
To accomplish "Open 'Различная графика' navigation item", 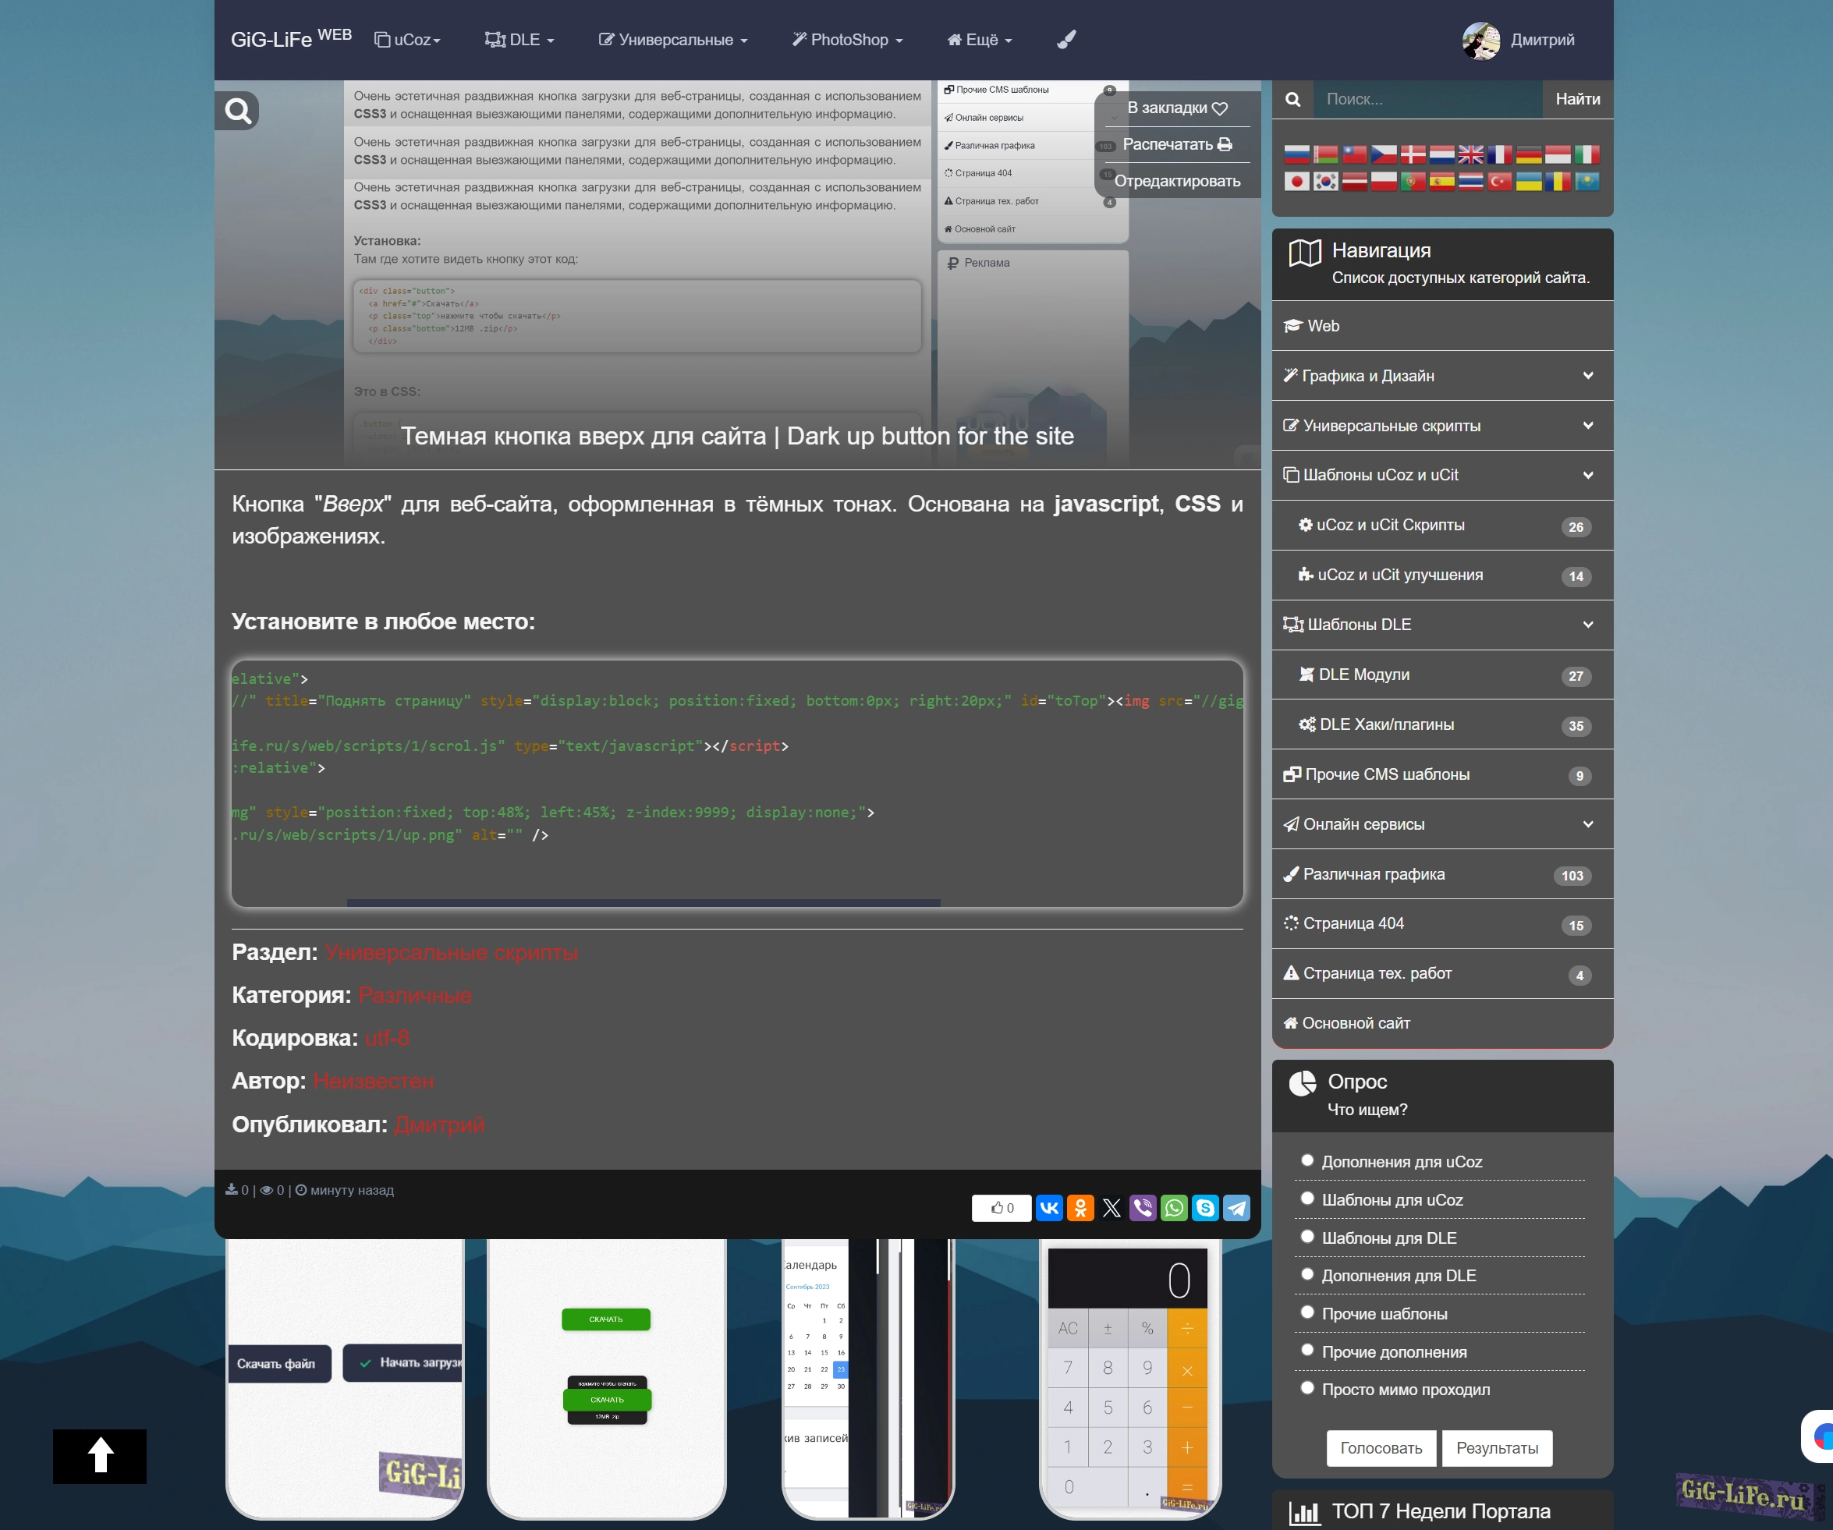I will point(1373,873).
